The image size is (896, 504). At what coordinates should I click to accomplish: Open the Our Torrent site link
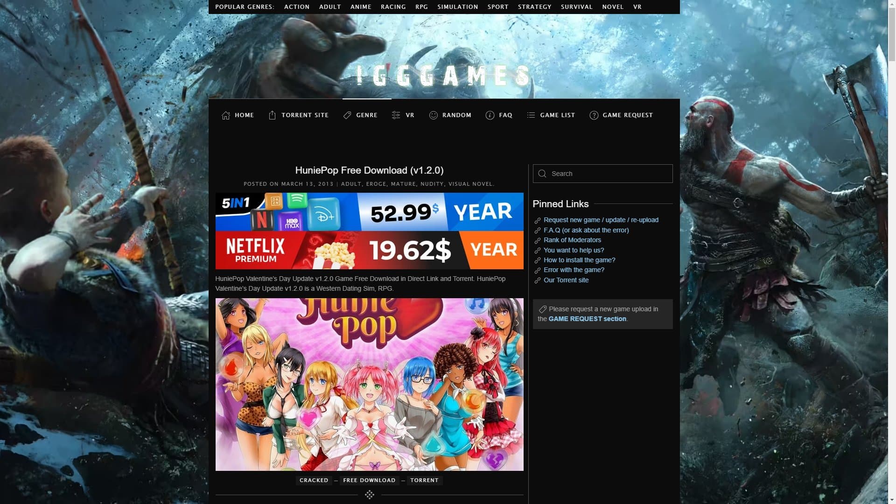pyautogui.click(x=566, y=280)
